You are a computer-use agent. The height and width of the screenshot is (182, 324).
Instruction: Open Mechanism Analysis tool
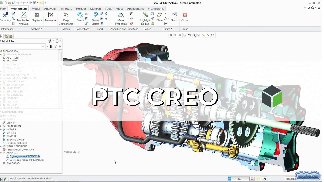[x=24, y=18]
